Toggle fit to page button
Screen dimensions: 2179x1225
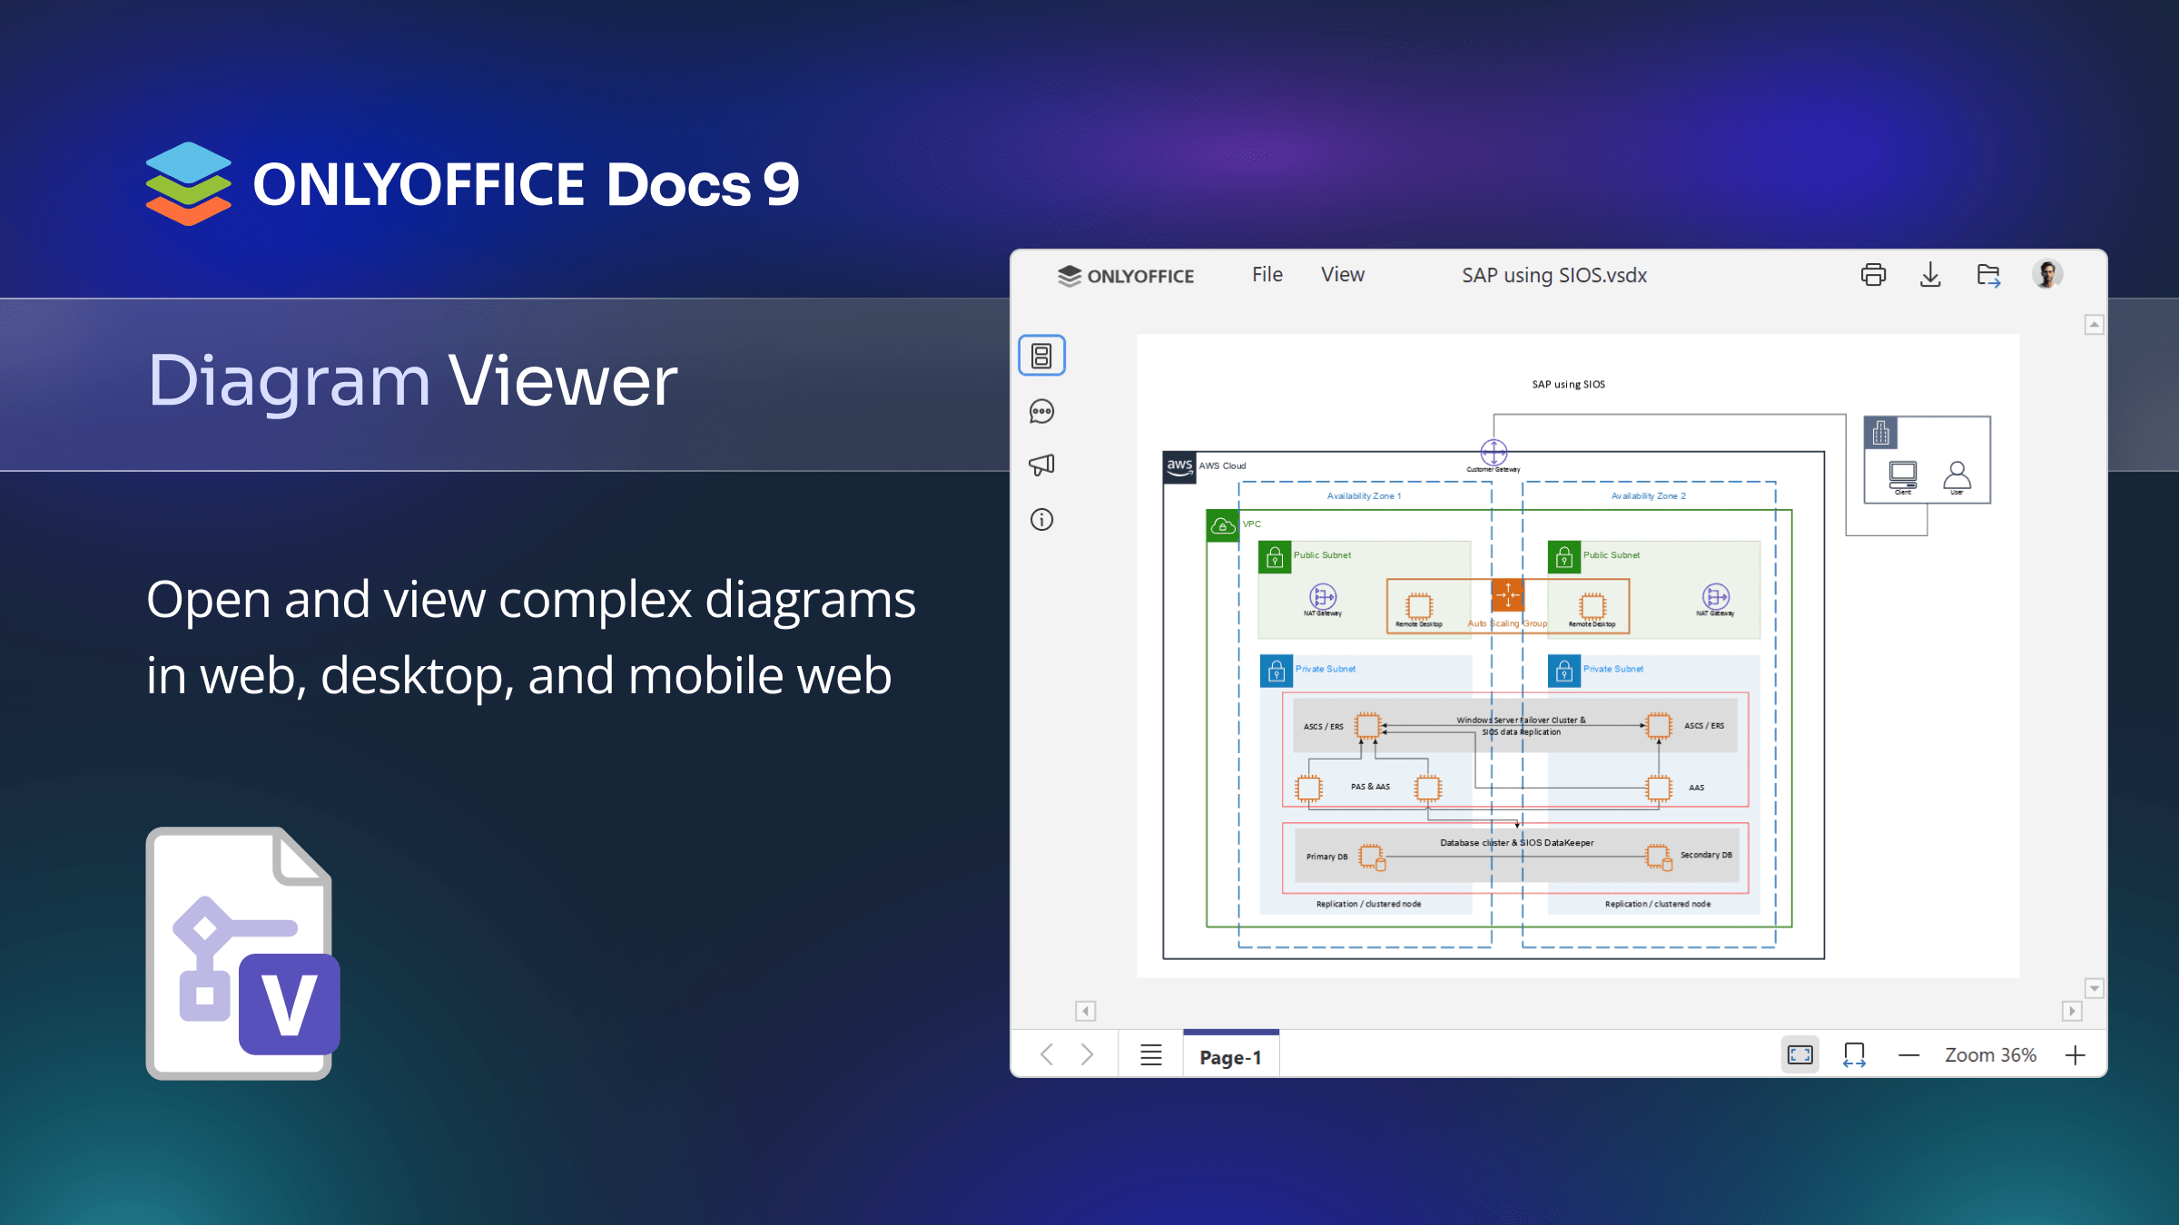(1799, 1054)
